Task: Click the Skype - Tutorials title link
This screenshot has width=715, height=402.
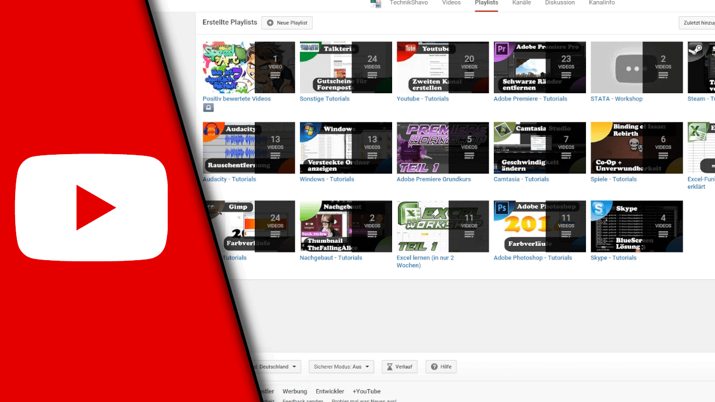Action: coord(613,258)
